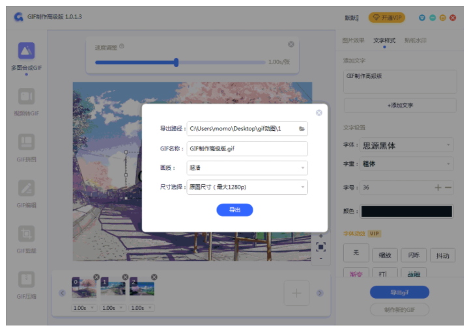The width and height of the screenshot is (469, 332).
Task: Open the GIF编辑 edit tool
Action: pyautogui.click(x=26, y=193)
